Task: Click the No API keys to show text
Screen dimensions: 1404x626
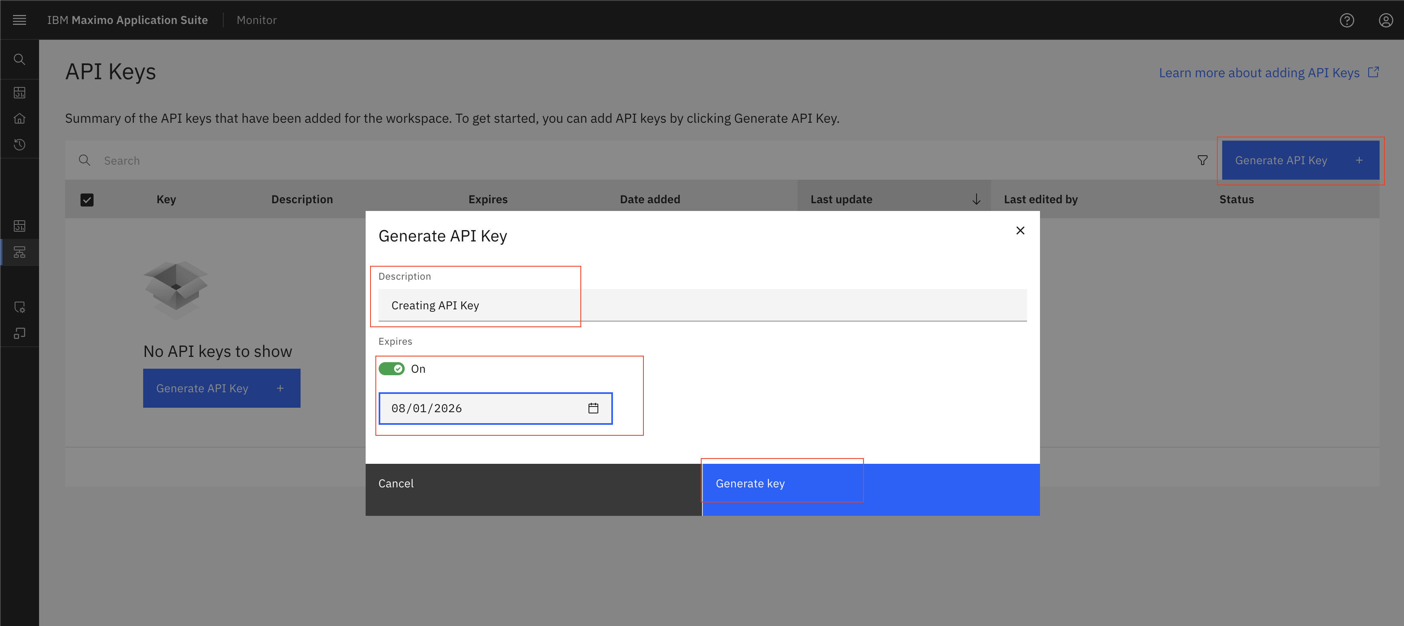Action: coord(218,351)
